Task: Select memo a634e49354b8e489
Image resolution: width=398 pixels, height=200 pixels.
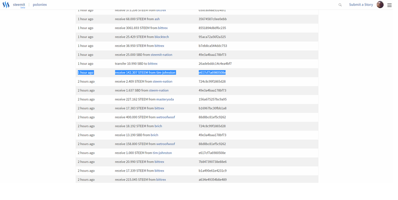Action: pyautogui.click(x=213, y=179)
